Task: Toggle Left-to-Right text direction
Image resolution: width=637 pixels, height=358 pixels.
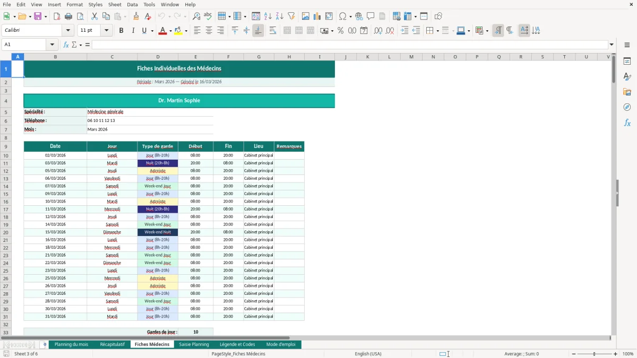Action: pos(498,31)
